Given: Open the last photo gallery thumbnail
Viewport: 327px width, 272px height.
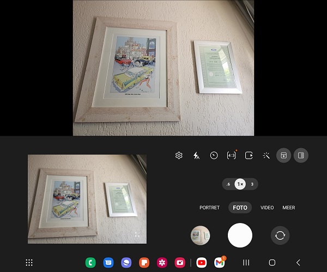Looking at the screenshot, I should [200, 235].
